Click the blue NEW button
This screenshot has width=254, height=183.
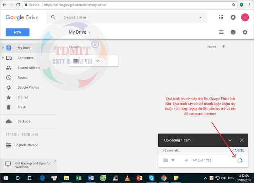[17, 32]
